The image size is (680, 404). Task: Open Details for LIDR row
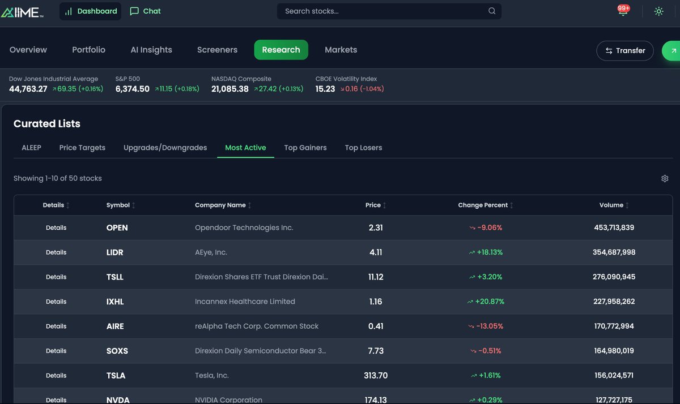(56, 252)
